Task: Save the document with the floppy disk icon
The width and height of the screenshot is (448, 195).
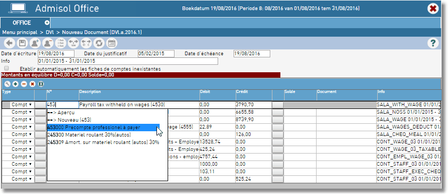Action: [22, 44]
